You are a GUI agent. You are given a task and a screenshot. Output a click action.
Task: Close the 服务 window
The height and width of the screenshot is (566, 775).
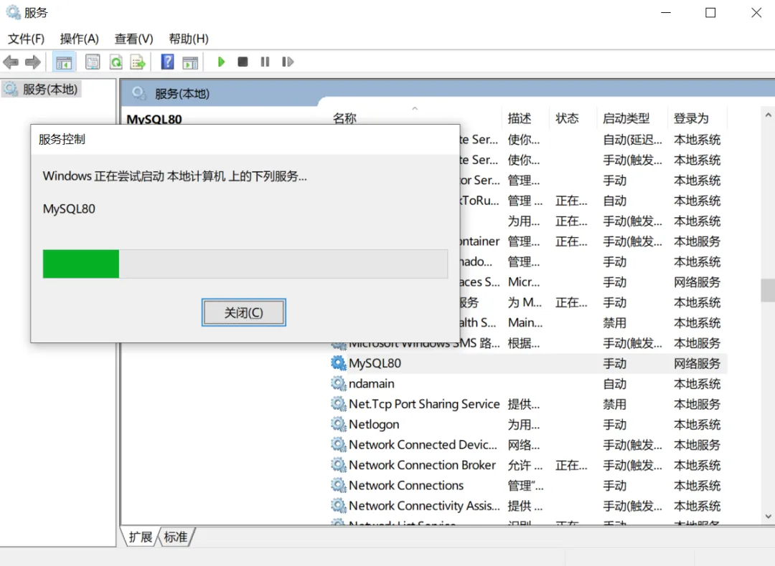pos(756,13)
